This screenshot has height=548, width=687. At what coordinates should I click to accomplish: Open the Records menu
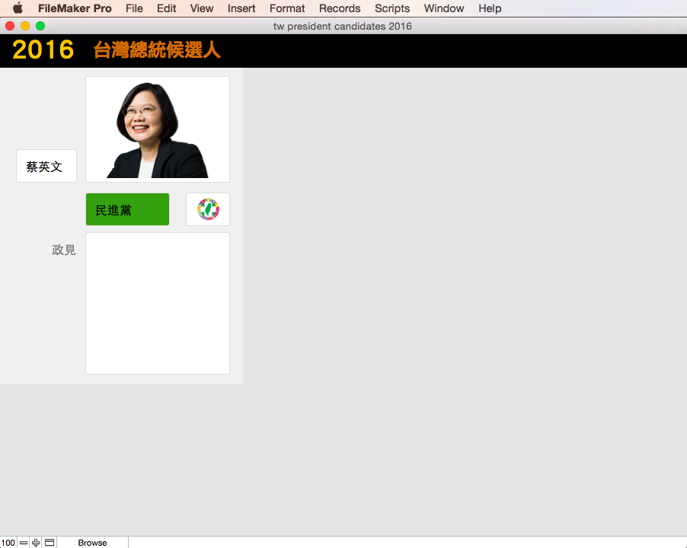pos(340,8)
